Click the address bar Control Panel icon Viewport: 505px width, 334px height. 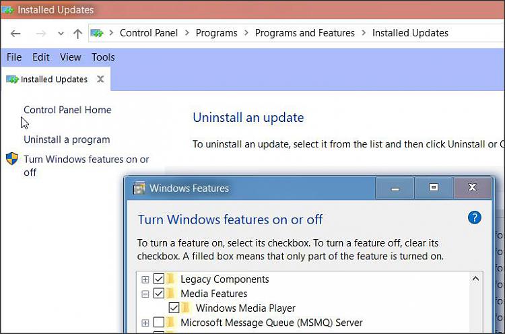(x=96, y=33)
